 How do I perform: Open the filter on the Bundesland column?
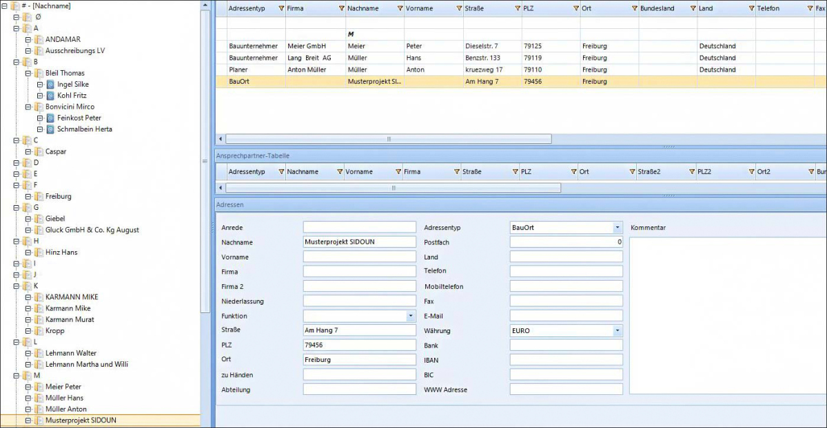pyautogui.click(x=691, y=9)
